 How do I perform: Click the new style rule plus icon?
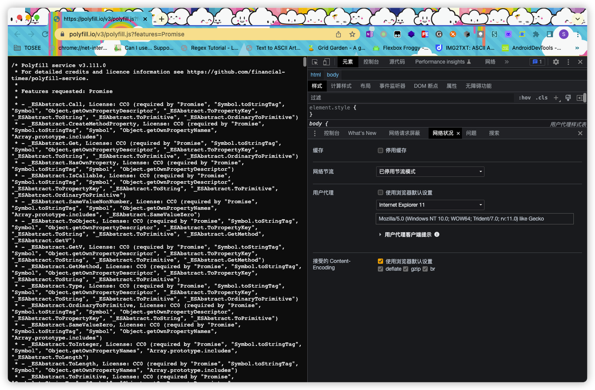click(x=556, y=97)
